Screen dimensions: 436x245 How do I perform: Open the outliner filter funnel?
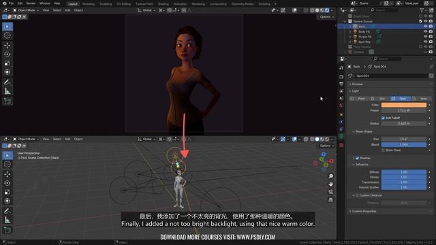coord(422,10)
